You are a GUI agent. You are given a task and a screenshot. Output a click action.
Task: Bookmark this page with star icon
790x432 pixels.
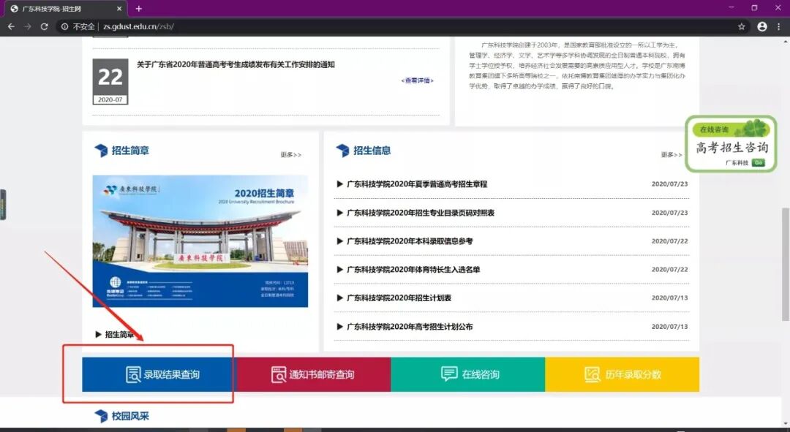pyautogui.click(x=741, y=27)
